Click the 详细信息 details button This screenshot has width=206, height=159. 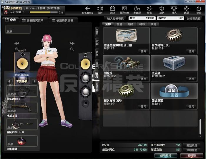click(x=192, y=150)
